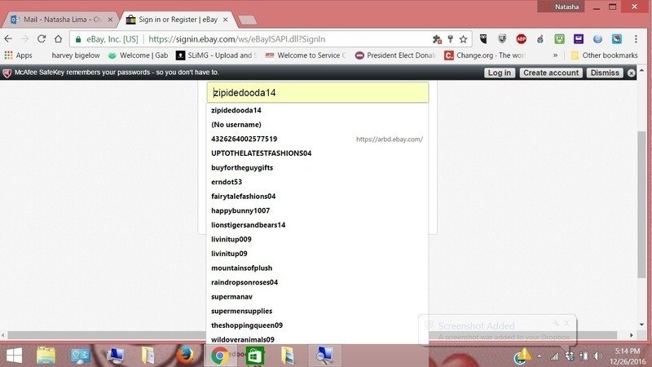Click the Create account button
The image size is (652, 367).
point(551,73)
